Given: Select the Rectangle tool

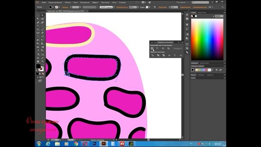Looking at the screenshot, I should tap(38, 29).
